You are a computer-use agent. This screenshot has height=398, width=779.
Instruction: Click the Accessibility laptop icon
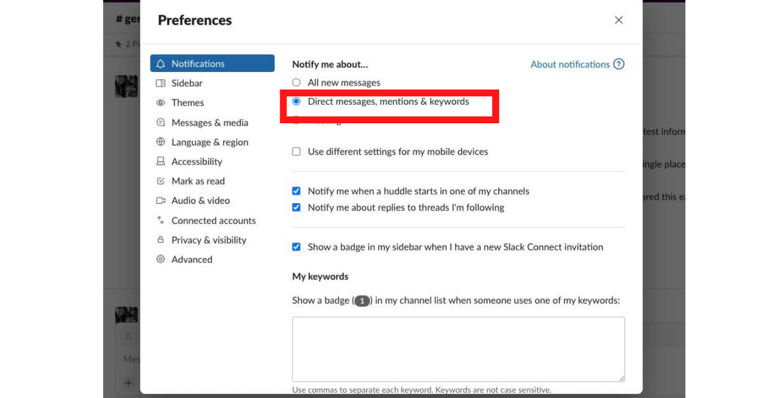pos(161,162)
